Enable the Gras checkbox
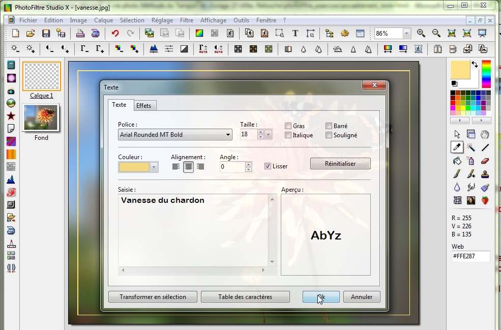Image resolution: width=501 pixels, height=330 pixels. (x=288, y=126)
